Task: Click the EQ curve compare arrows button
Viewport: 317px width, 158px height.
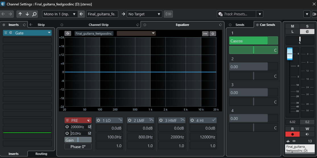Action: click(x=68, y=33)
